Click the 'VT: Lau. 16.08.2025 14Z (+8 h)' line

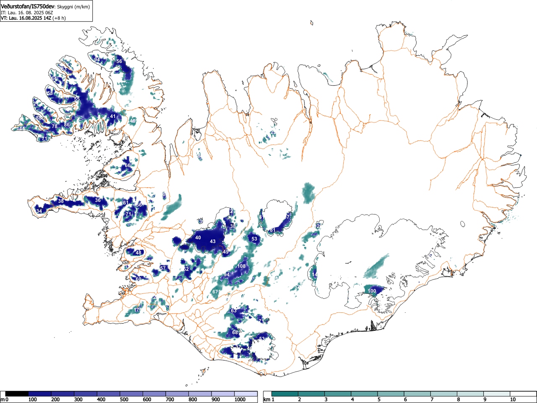(x=33, y=18)
